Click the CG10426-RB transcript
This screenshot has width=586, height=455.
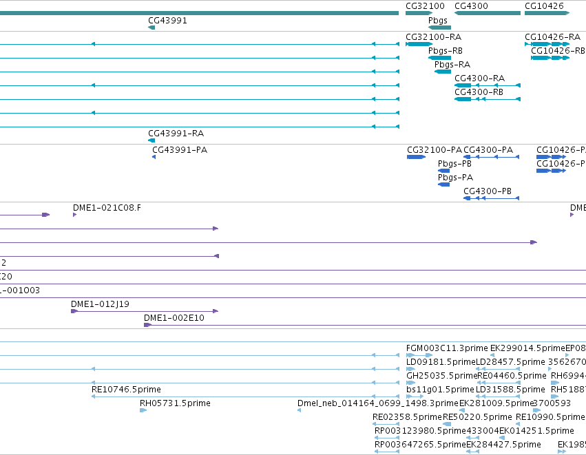click(550, 58)
